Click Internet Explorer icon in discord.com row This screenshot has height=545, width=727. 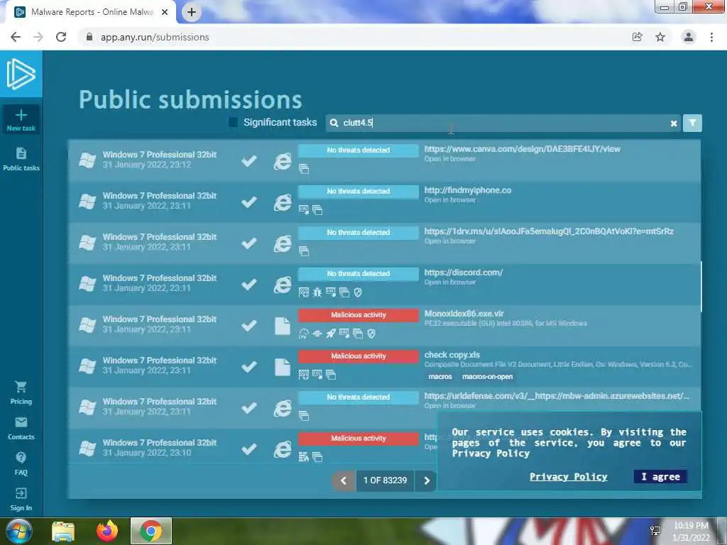[282, 285]
